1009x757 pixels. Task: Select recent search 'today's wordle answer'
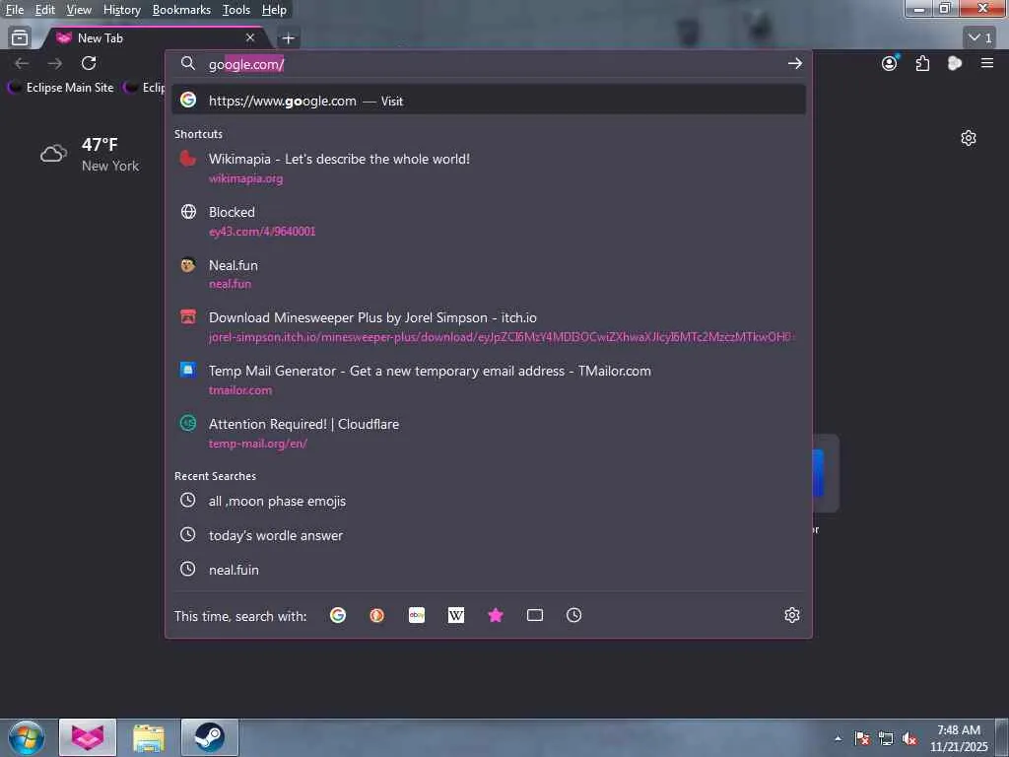(x=489, y=535)
